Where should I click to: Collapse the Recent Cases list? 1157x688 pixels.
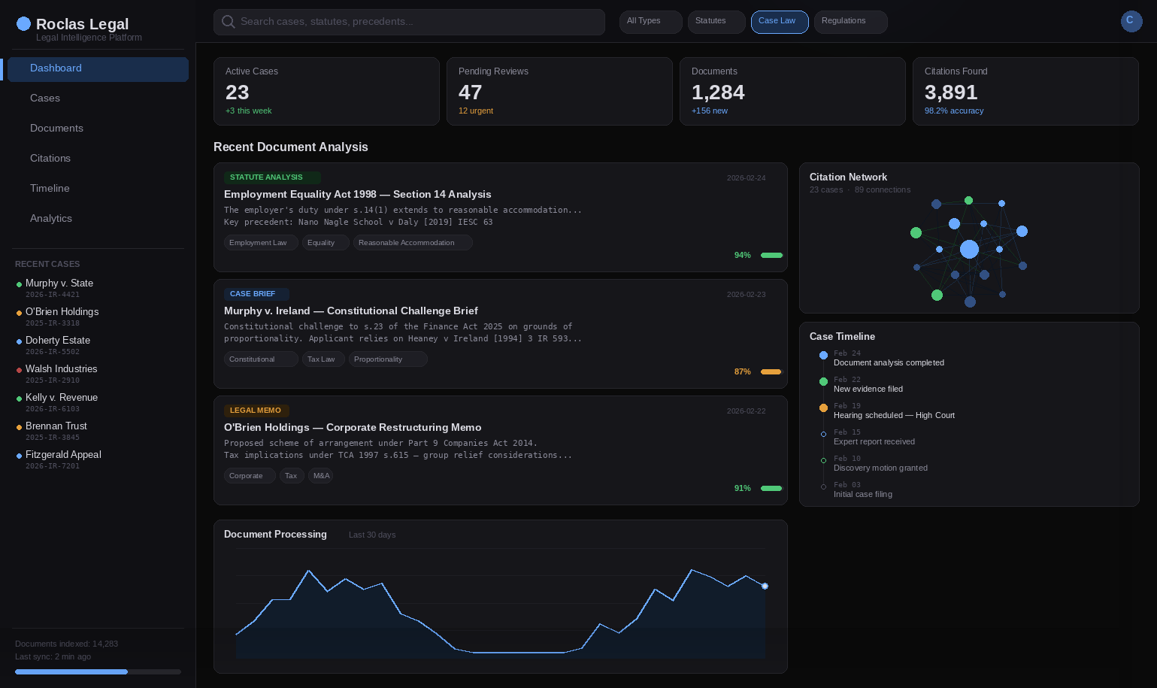[x=47, y=264]
